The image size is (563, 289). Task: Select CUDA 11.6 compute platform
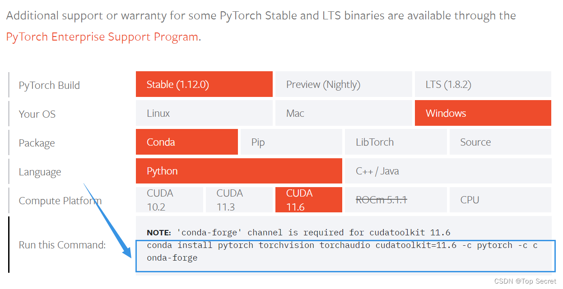point(308,199)
